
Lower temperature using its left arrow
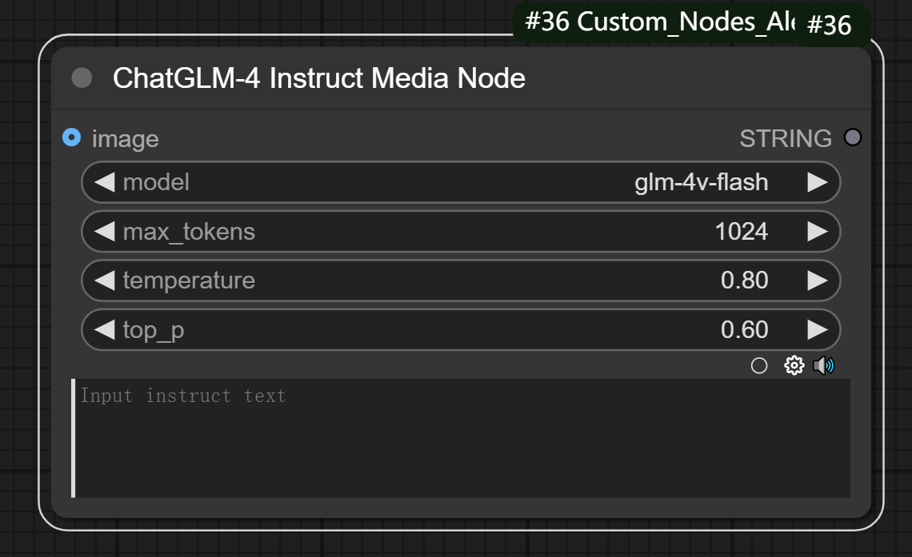105,280
